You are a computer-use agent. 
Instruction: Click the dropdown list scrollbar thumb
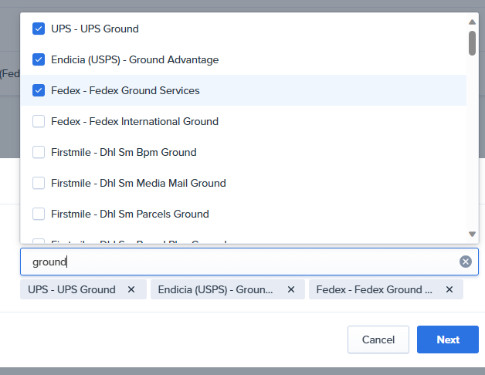tap(472, 43)
